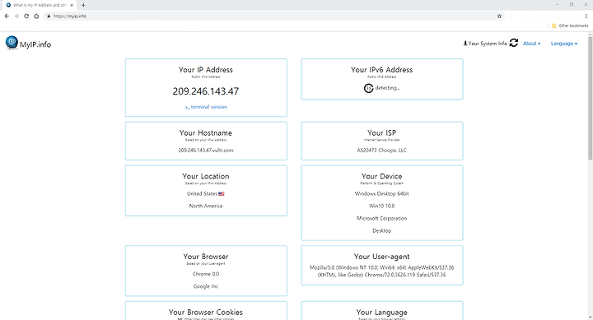Open the Your System Info link
The width and height of the screenshot is (593, 320).
pos(485,44)
